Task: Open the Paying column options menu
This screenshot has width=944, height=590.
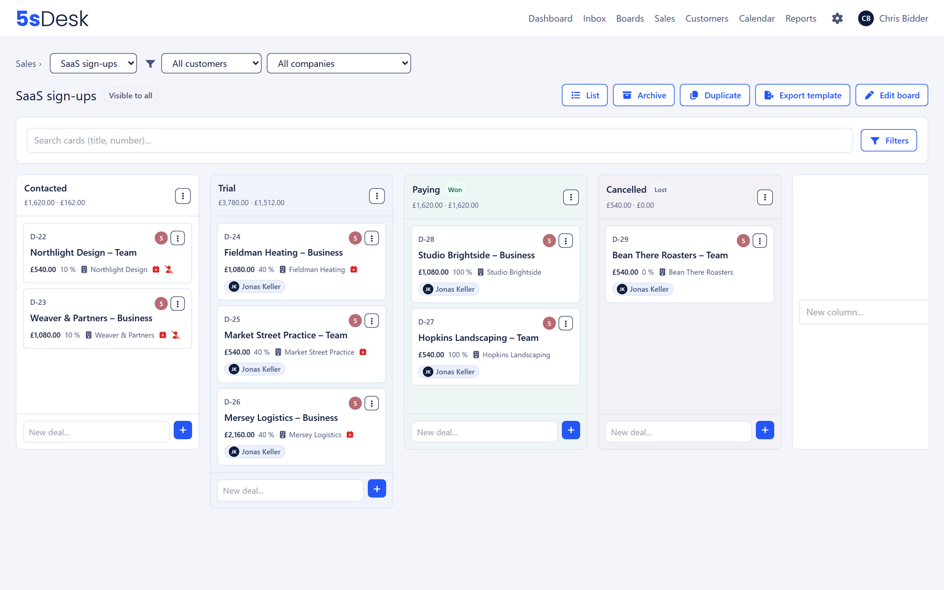Action: pos(571,197)
